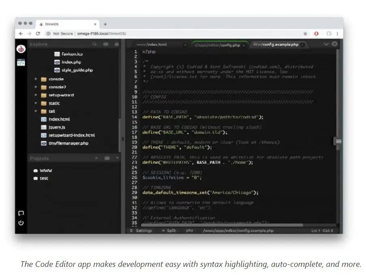Open a new browser tab with plus
This screenshot has height=275, width=366.
click(105, 24)
